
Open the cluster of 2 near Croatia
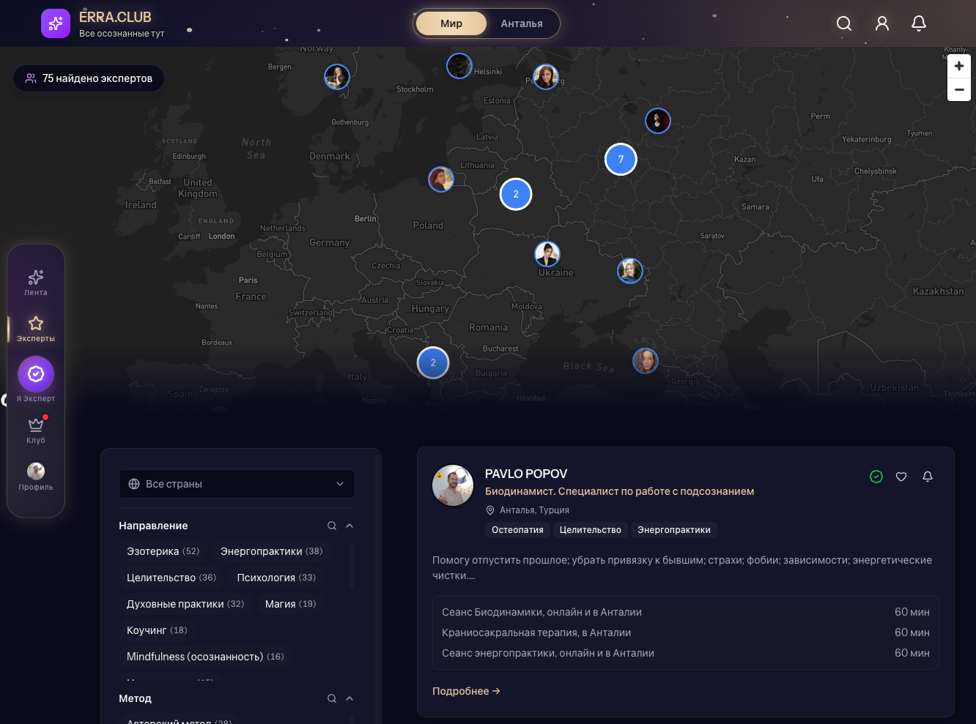tap(433, 362)
